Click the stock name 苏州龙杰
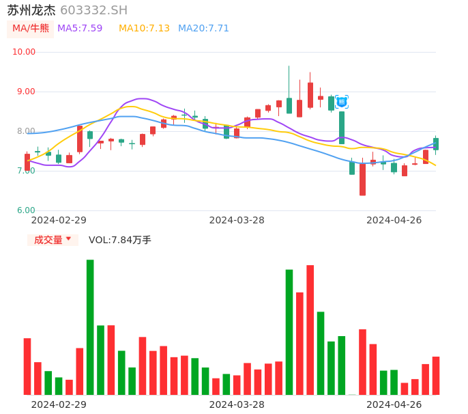 pos(31,10)
